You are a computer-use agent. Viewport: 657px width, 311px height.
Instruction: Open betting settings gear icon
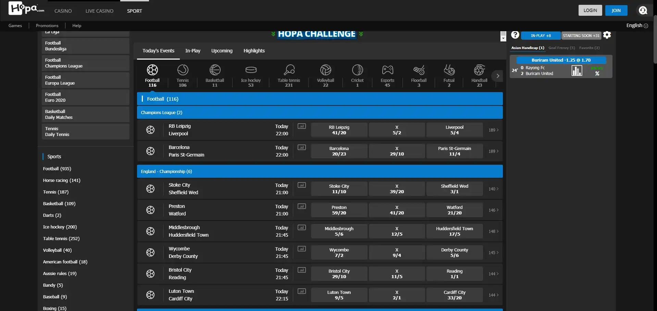(x=607, y=35)
